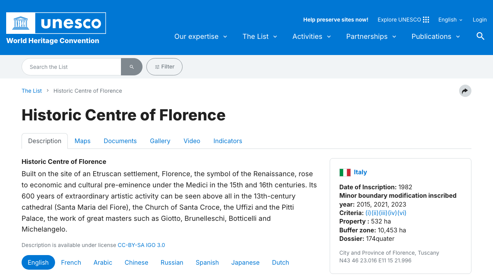Screen dimensions: 493x277
Task: Switch to the Maps tab
Action: pos(82,141)
